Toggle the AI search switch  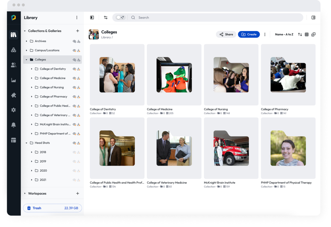[x=120, y=18]
